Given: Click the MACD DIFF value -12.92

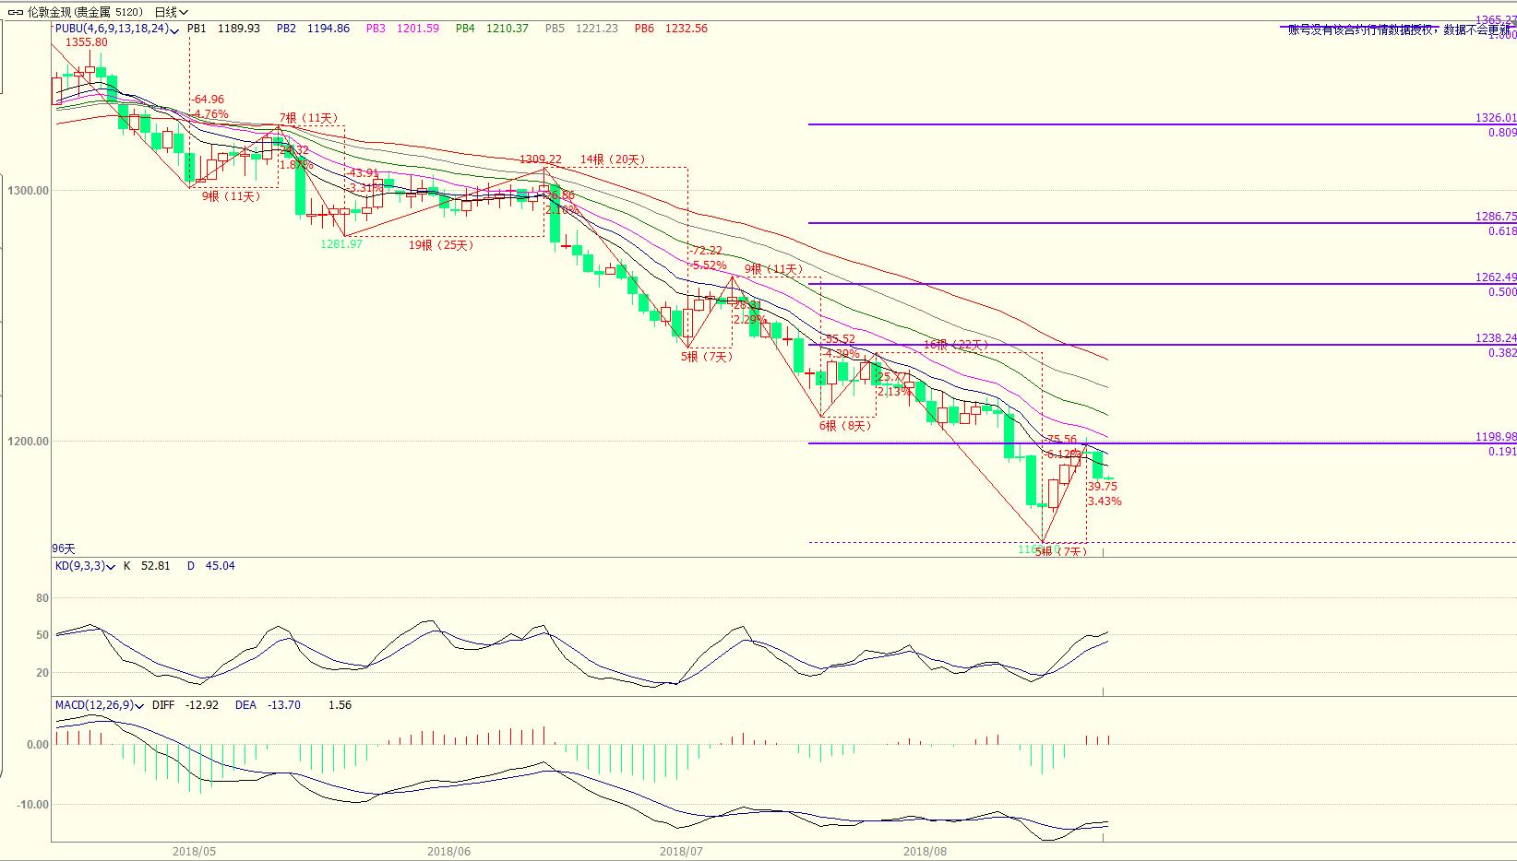Looking at the screenshot, I should tap(202, 705).
